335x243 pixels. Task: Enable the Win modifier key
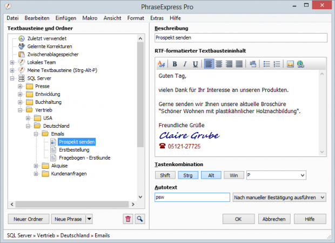[233, 175]
